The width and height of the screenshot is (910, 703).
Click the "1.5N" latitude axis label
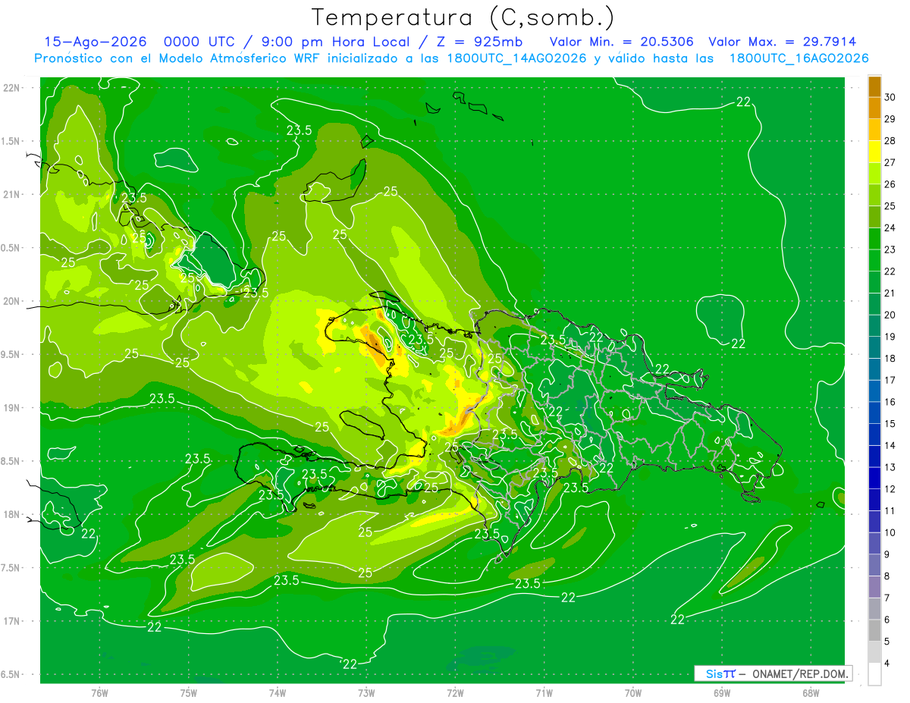(11, 141)
